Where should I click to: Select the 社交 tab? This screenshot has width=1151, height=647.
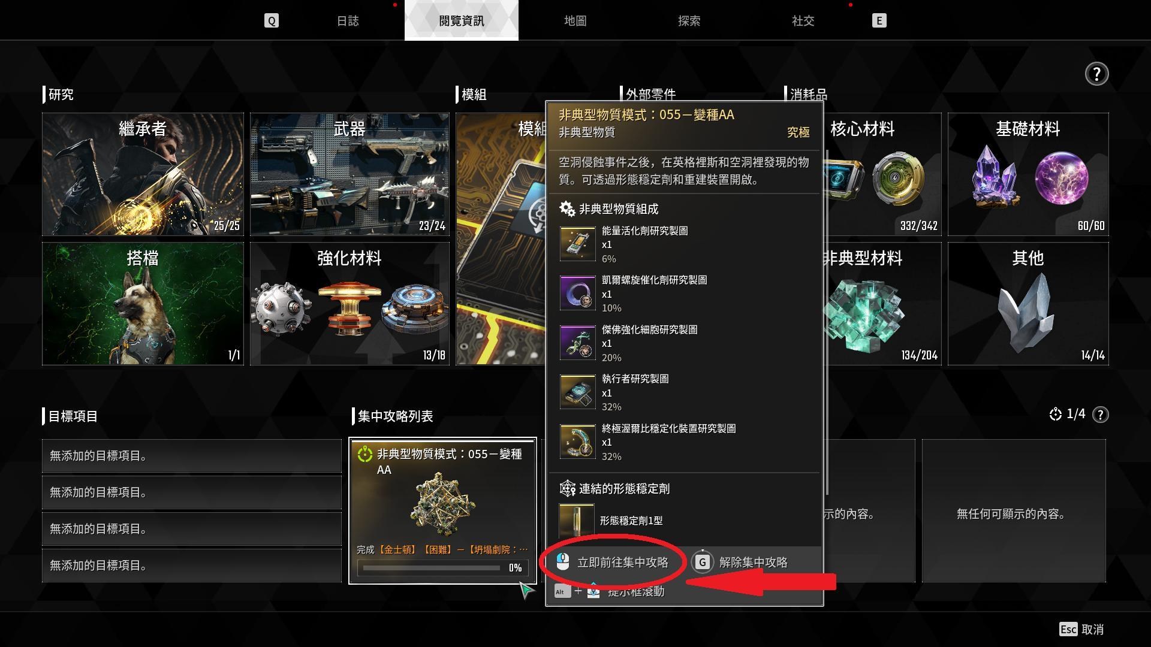pyautogui.click(x=803, y=21)
